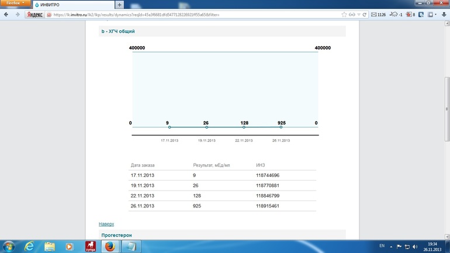Click the Наверх link
This screenshot has height=253, width=450.
pyautogui.click(x=106, y=224)
